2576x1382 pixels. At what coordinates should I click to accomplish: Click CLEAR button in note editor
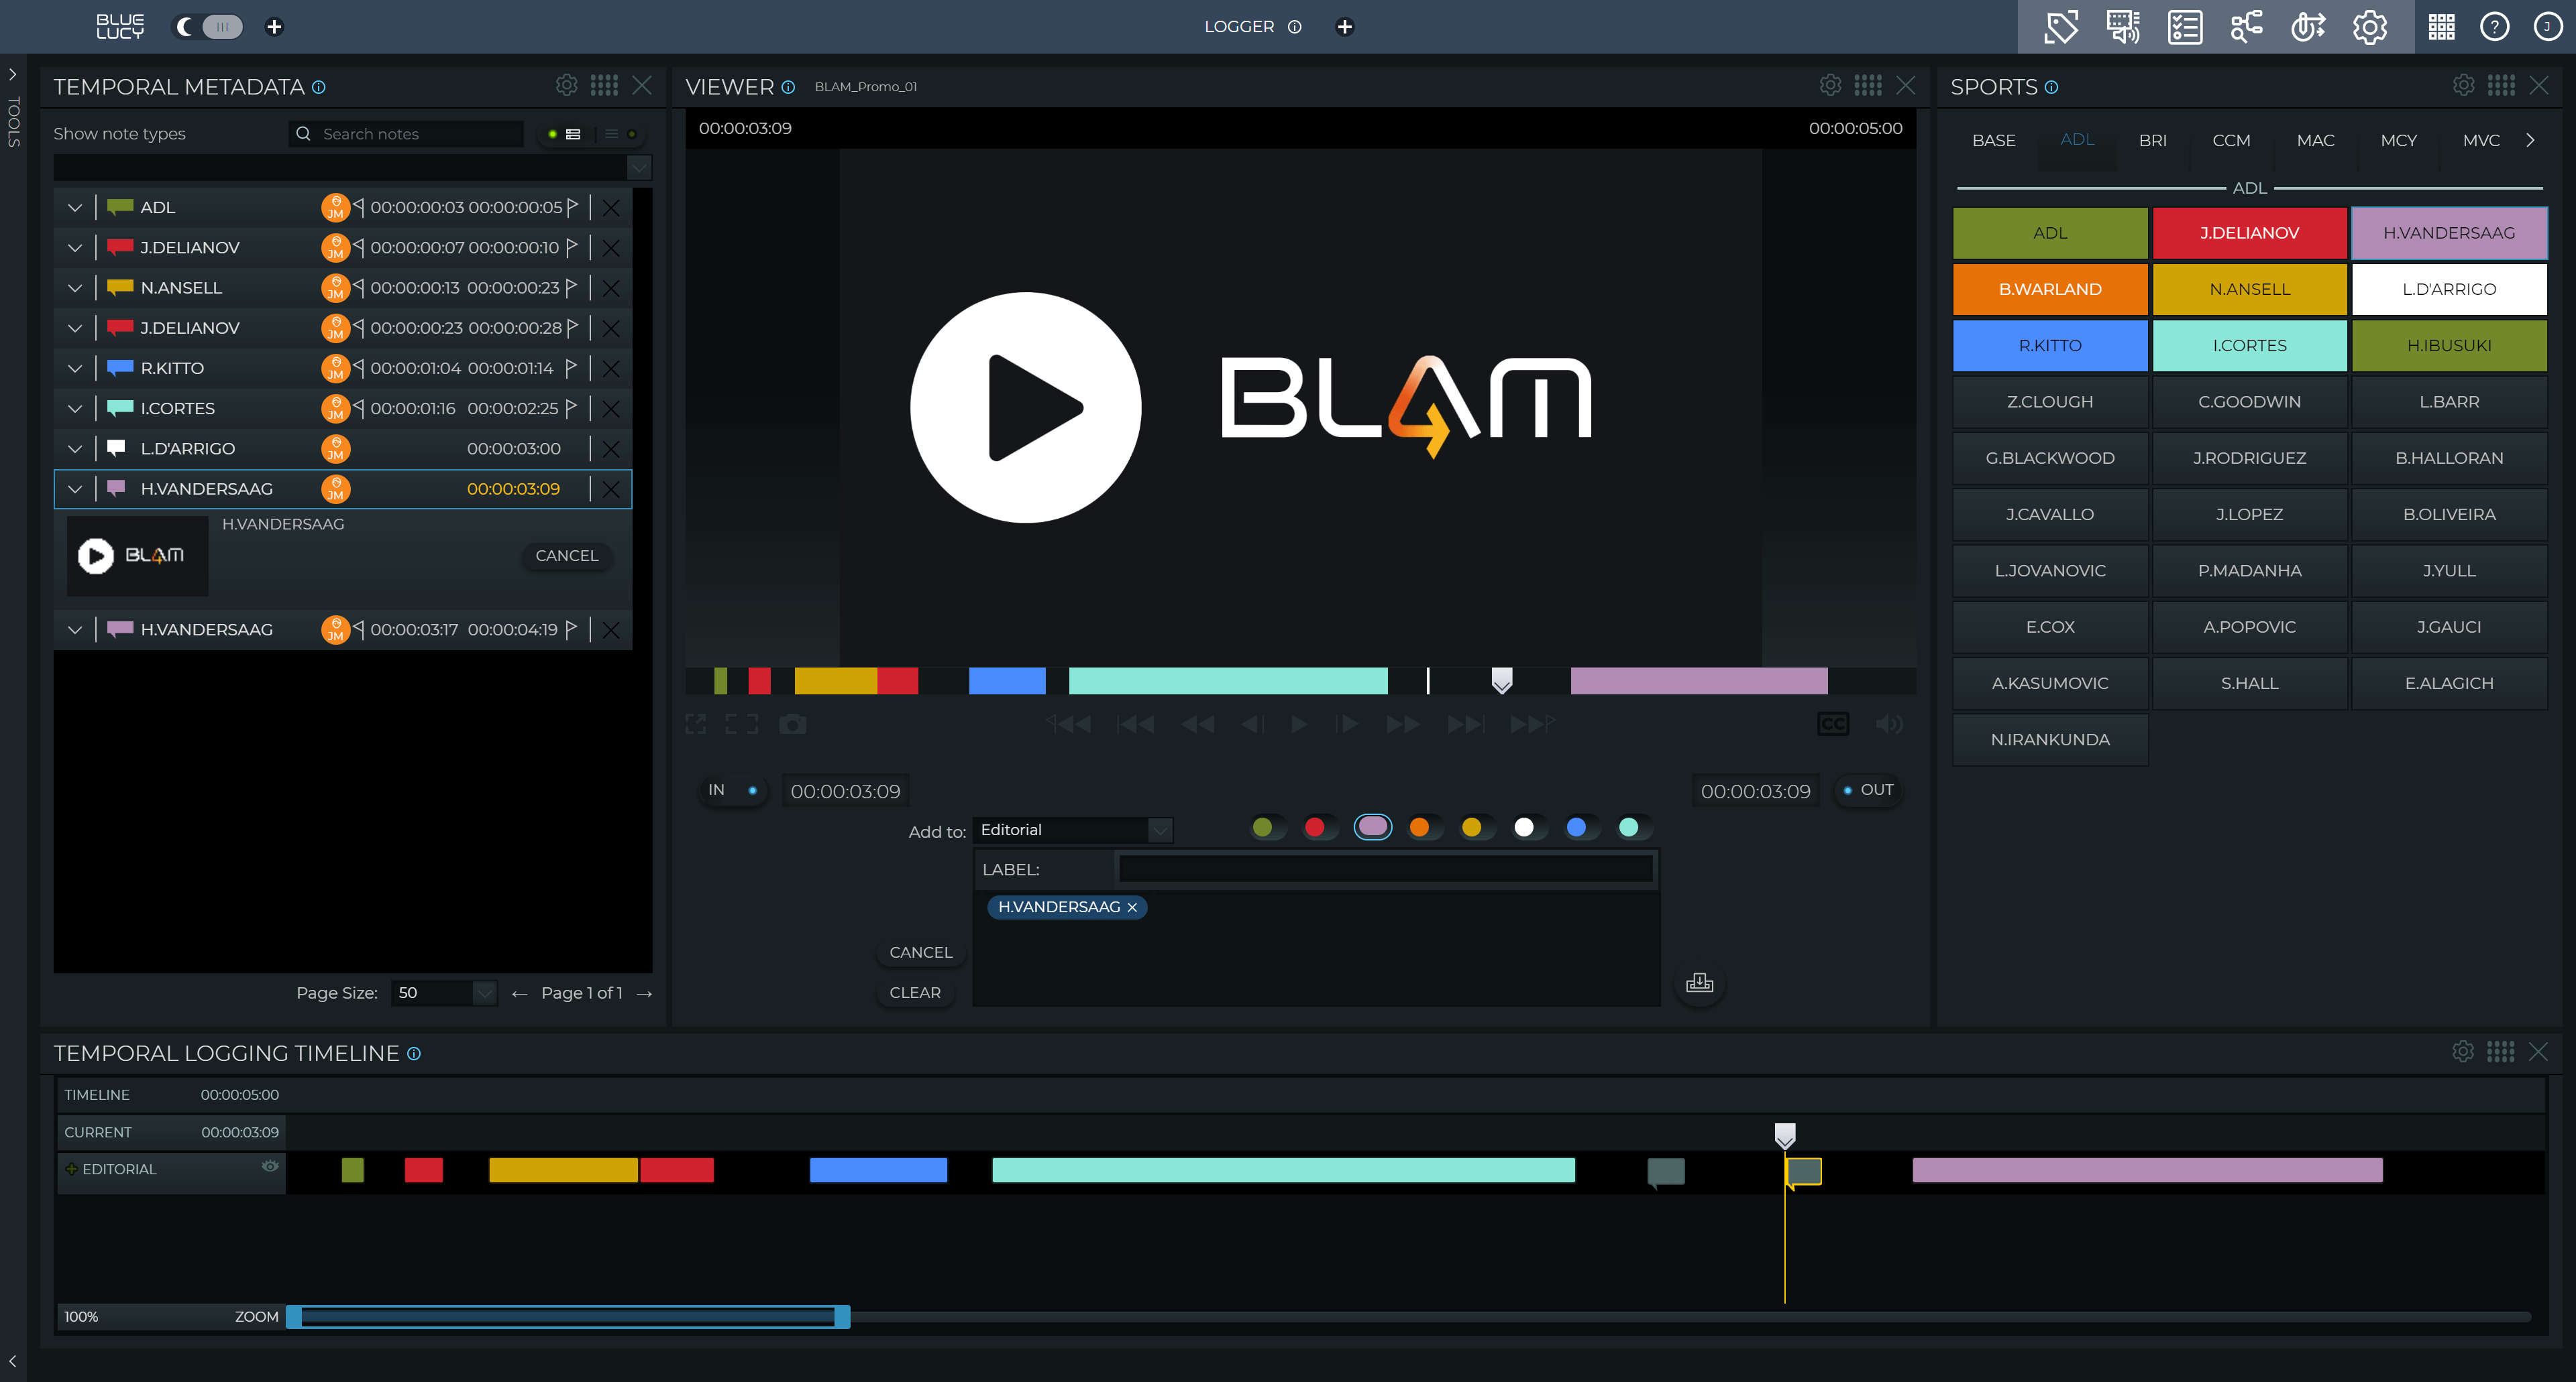coord(915,993)
